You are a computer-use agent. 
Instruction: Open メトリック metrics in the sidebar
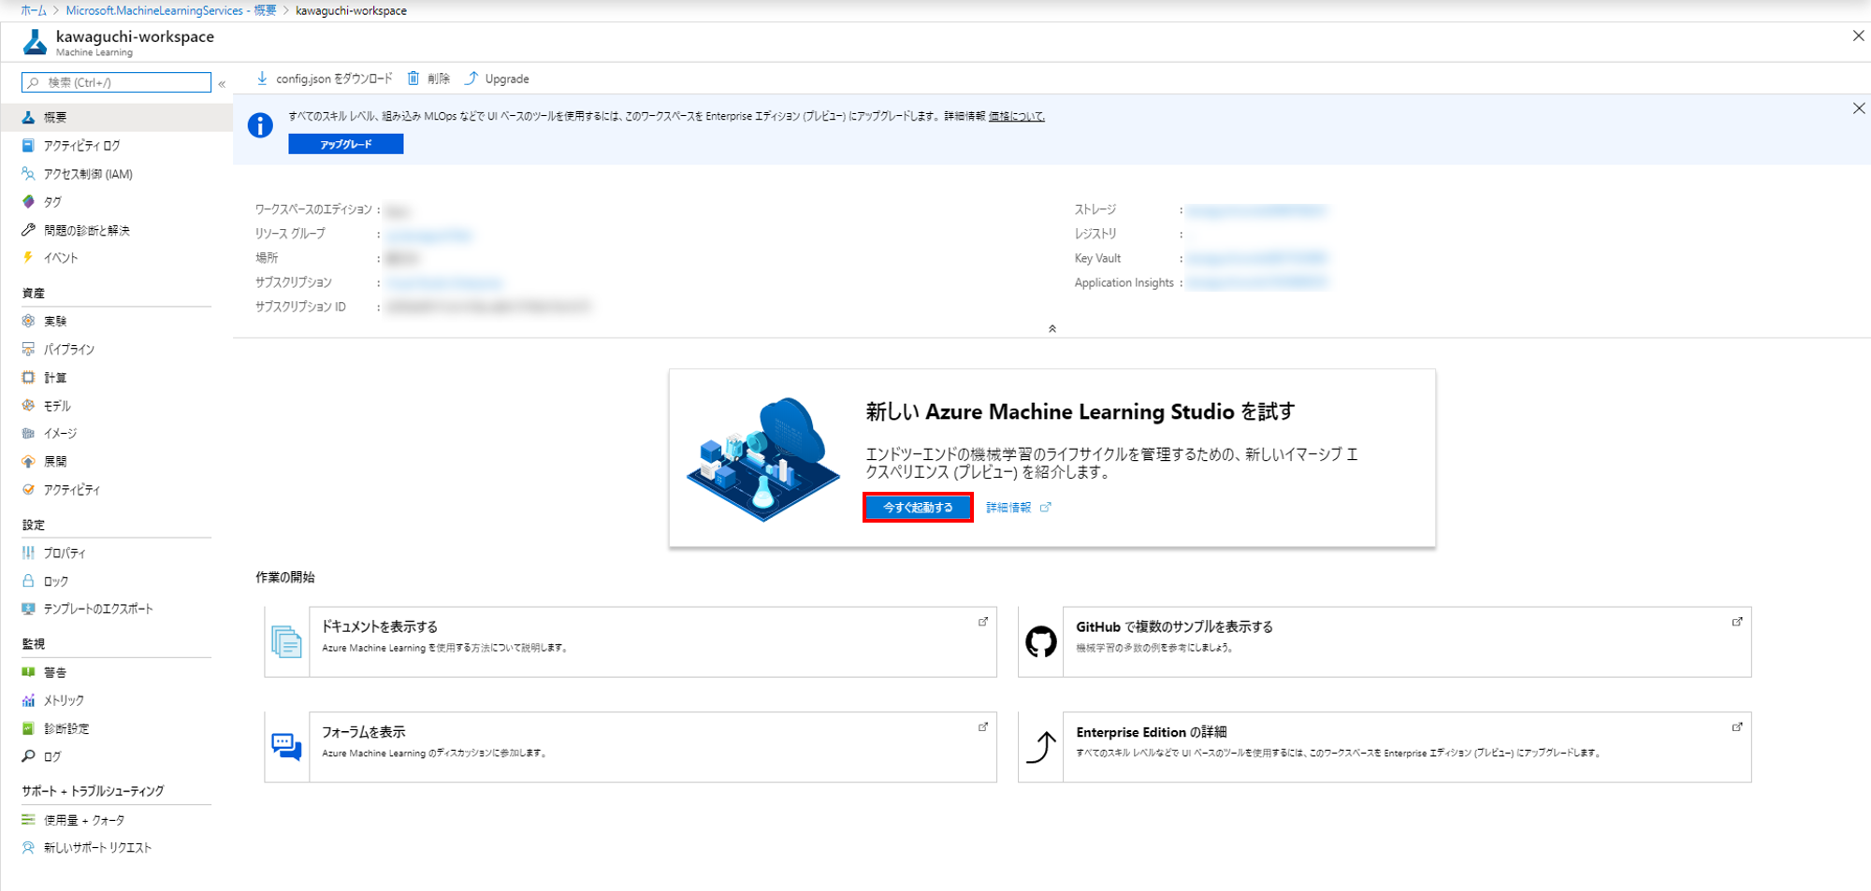click(64, 700)
